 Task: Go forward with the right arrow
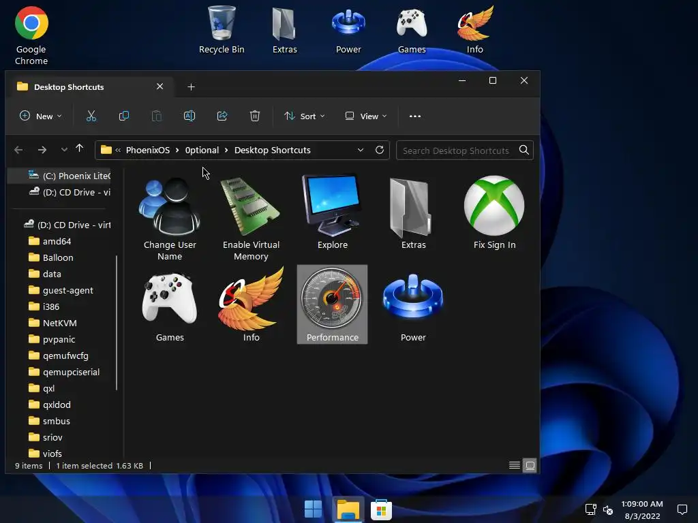coord(42,150)
